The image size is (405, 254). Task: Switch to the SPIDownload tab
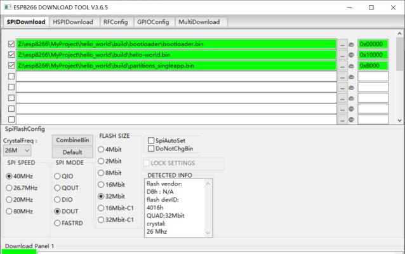tap(26, 22)
